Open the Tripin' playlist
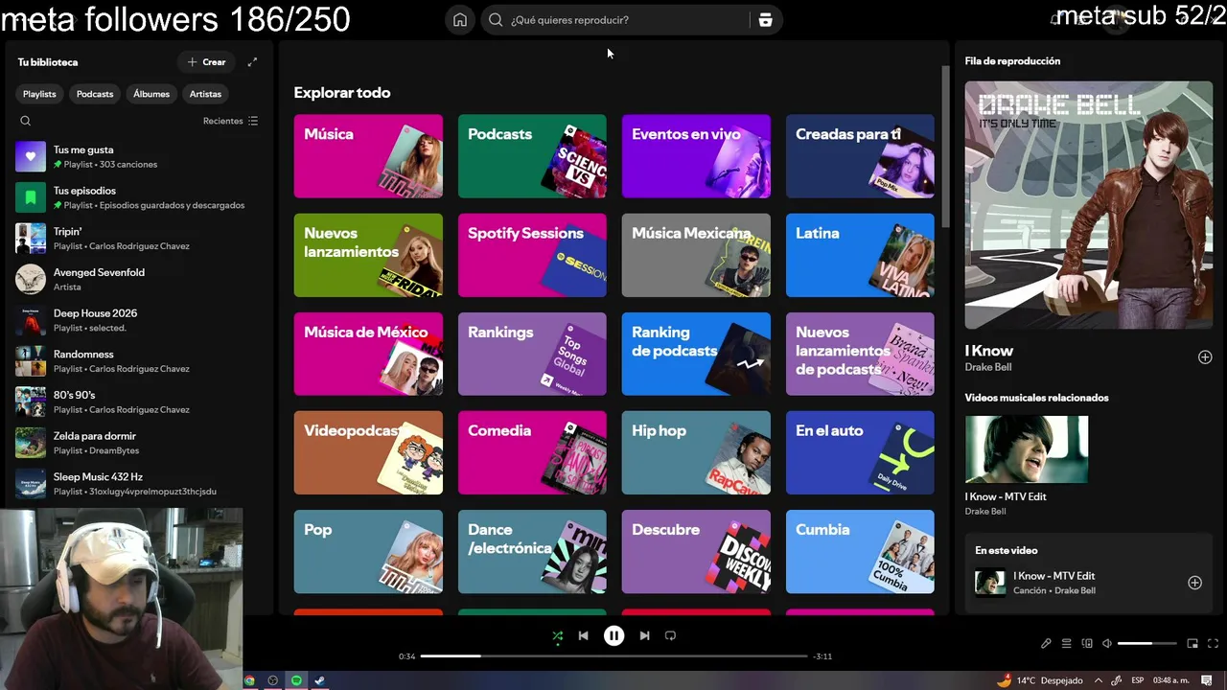1227x690 pixels. (137, 239)
